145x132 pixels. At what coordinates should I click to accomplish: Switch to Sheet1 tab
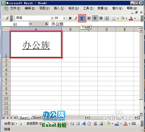pyautogui.click(x=24, y=117)
